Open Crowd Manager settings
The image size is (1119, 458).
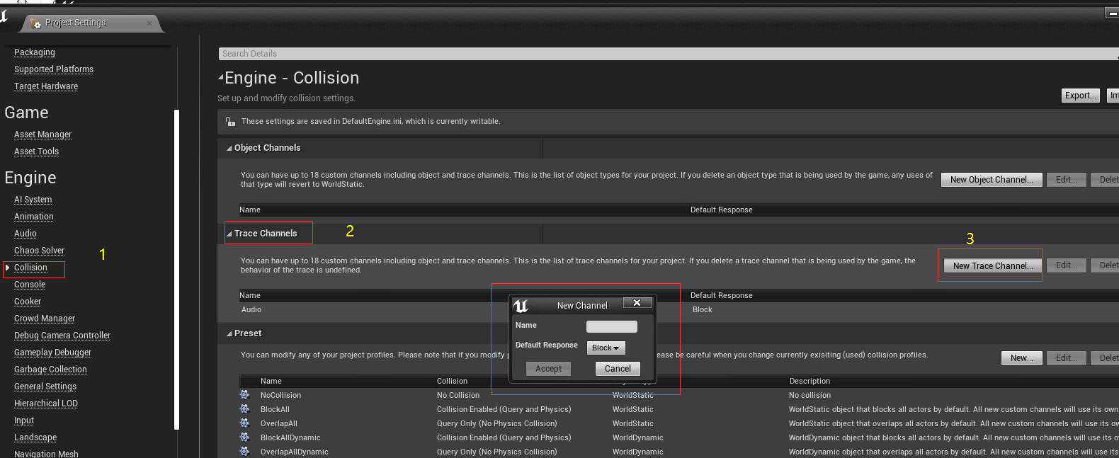(45, 319)
